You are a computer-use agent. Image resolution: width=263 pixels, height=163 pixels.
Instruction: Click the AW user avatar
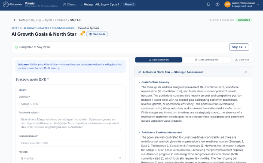click(x=227, y=4)
